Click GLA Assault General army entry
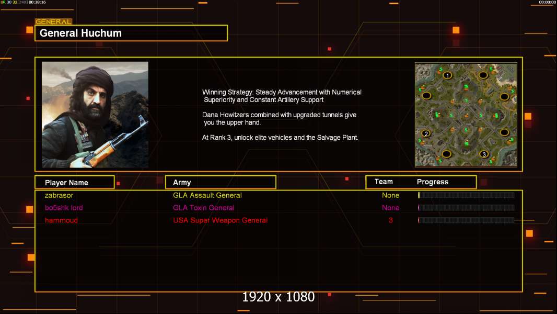This screenshot has height=314, width=557. [207, 195]
